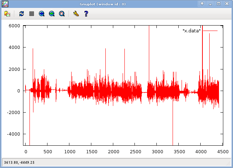Apply the previous zoom settings
This screenshot has width=233, height=168.
pos(42,14)
